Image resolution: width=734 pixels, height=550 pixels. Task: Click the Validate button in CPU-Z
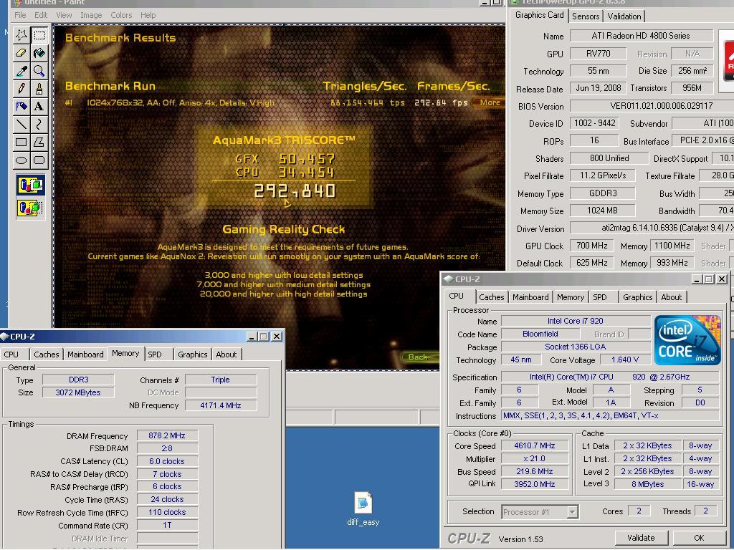pyautogui.click(x=641, y=538)
